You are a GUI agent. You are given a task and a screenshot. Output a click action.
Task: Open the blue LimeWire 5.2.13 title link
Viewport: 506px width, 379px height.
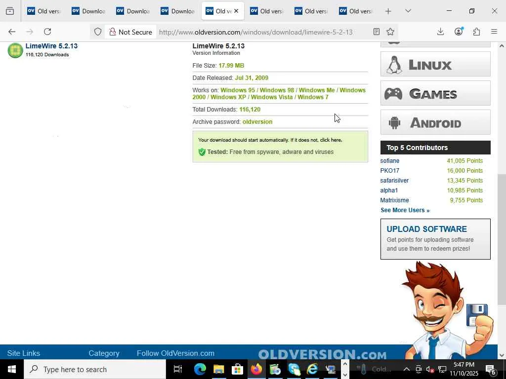[51, 46]
